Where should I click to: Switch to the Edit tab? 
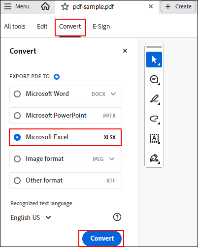(42, 27)
